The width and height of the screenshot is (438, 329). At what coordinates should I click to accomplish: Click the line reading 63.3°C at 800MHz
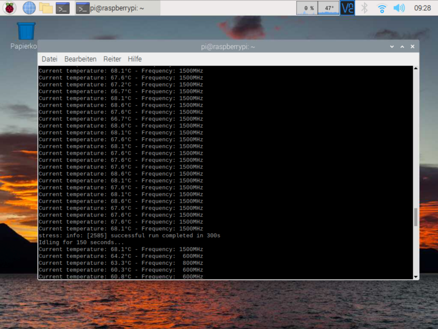[121, 263]
